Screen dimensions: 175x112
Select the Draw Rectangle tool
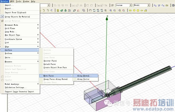[x=130, y=10]
